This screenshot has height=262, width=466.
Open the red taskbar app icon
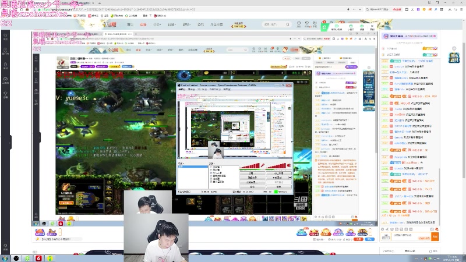pos(38,259)
